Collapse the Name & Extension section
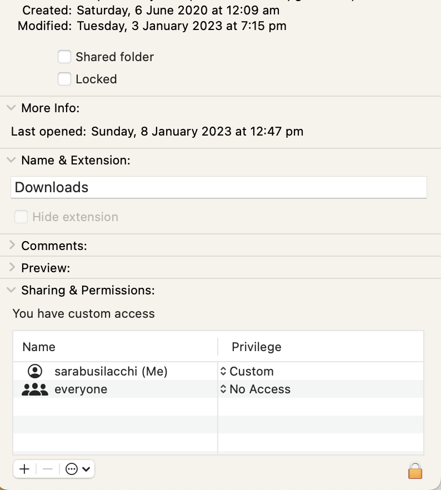Viewport: 441px width, 490px height. 11,160
